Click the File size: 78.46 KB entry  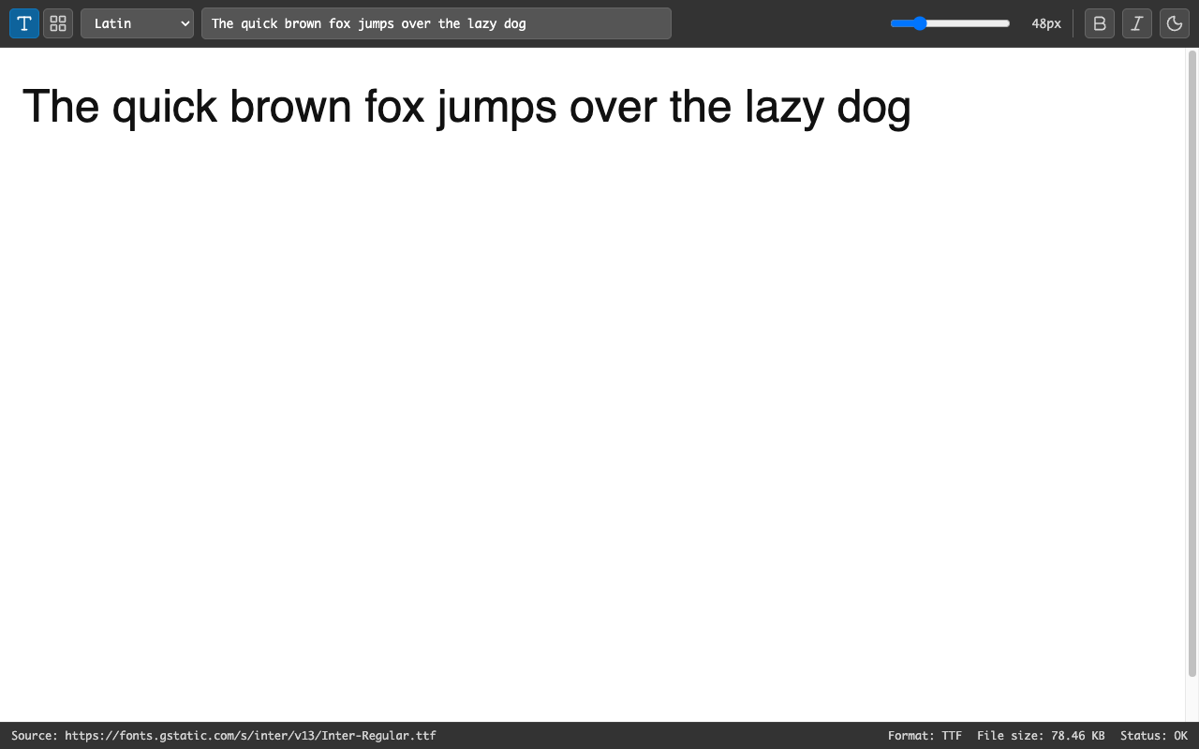click(1041, 736)
